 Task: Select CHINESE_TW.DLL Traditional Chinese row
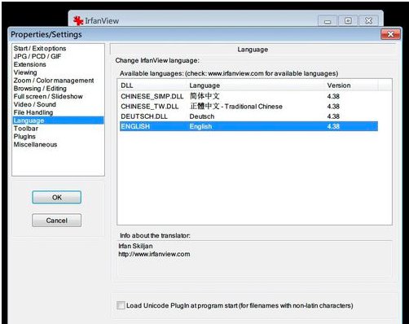click(248, 107)
